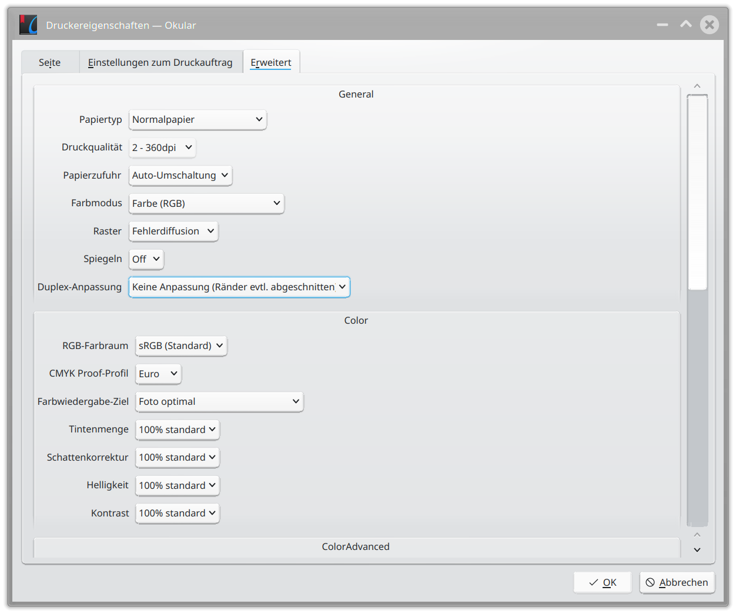Click the vertical scrollbar handle

[x=697, y=192]
